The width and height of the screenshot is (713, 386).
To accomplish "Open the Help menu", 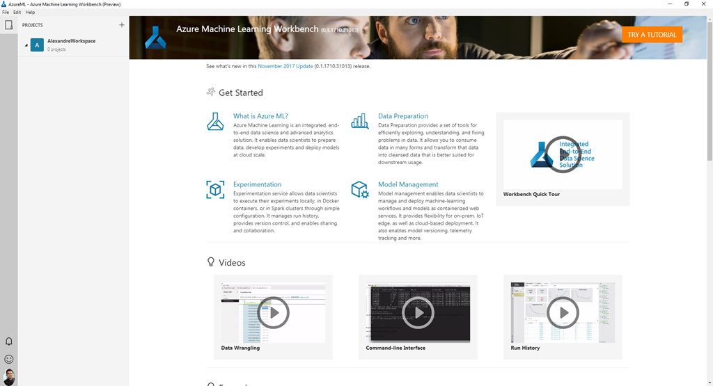I will click(30, 13).
